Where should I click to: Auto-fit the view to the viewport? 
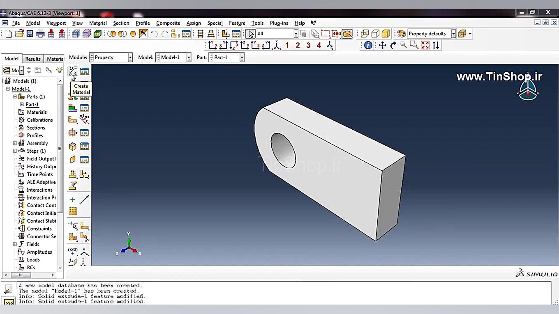click(x=425, y=45)
